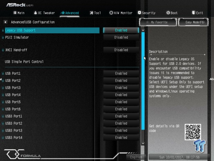214x161 pixels.
Task: Click info icon beside USB Port1
Action: [3, 74]
